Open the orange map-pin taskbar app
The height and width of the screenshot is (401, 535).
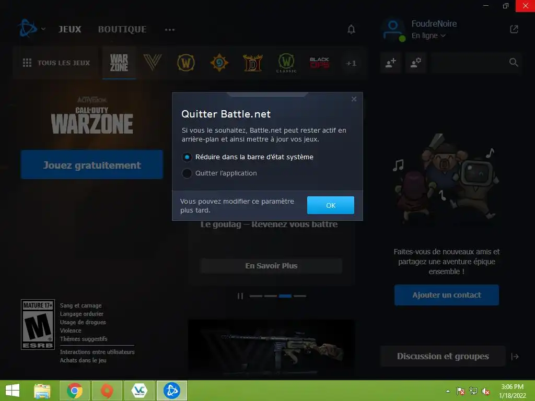coord(107,391)
